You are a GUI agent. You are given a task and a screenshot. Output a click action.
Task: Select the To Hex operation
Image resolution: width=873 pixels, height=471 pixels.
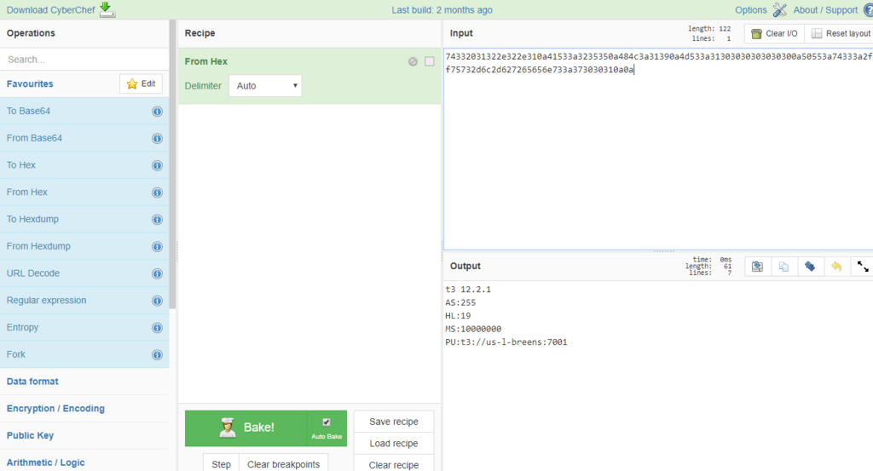pos(84,165)
